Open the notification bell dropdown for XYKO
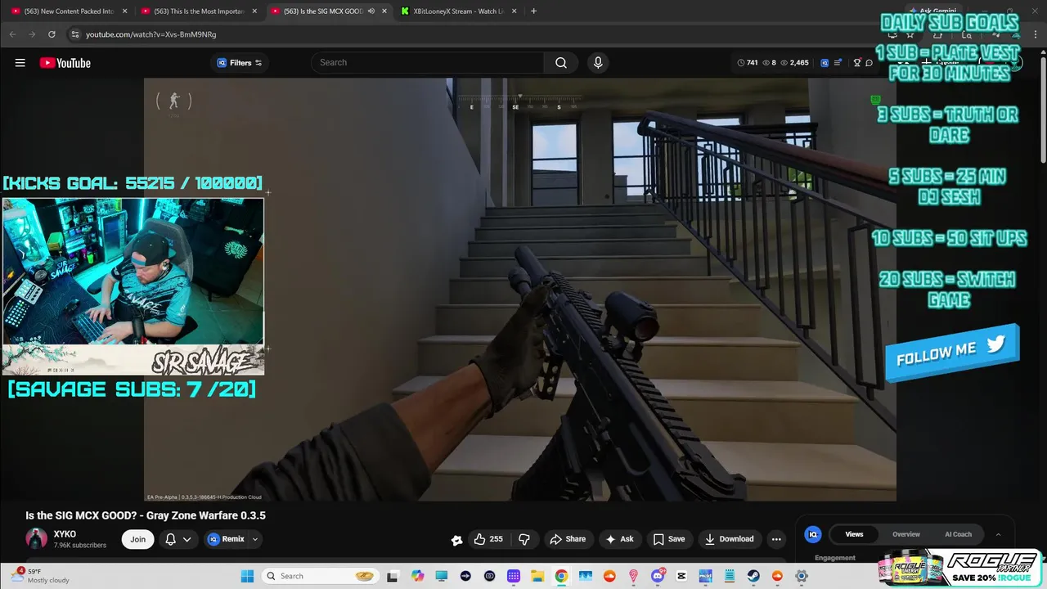The image size is (1047, 589). click(178, 539)
